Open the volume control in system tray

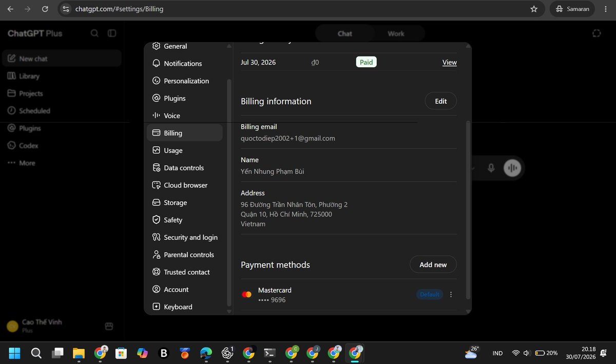coord(527,353)
